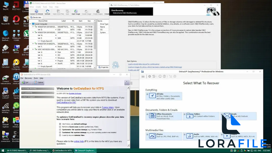Click the Refresh icon in R-Studio
Viewport: 272px width, 153px height.
coord(47,11)
